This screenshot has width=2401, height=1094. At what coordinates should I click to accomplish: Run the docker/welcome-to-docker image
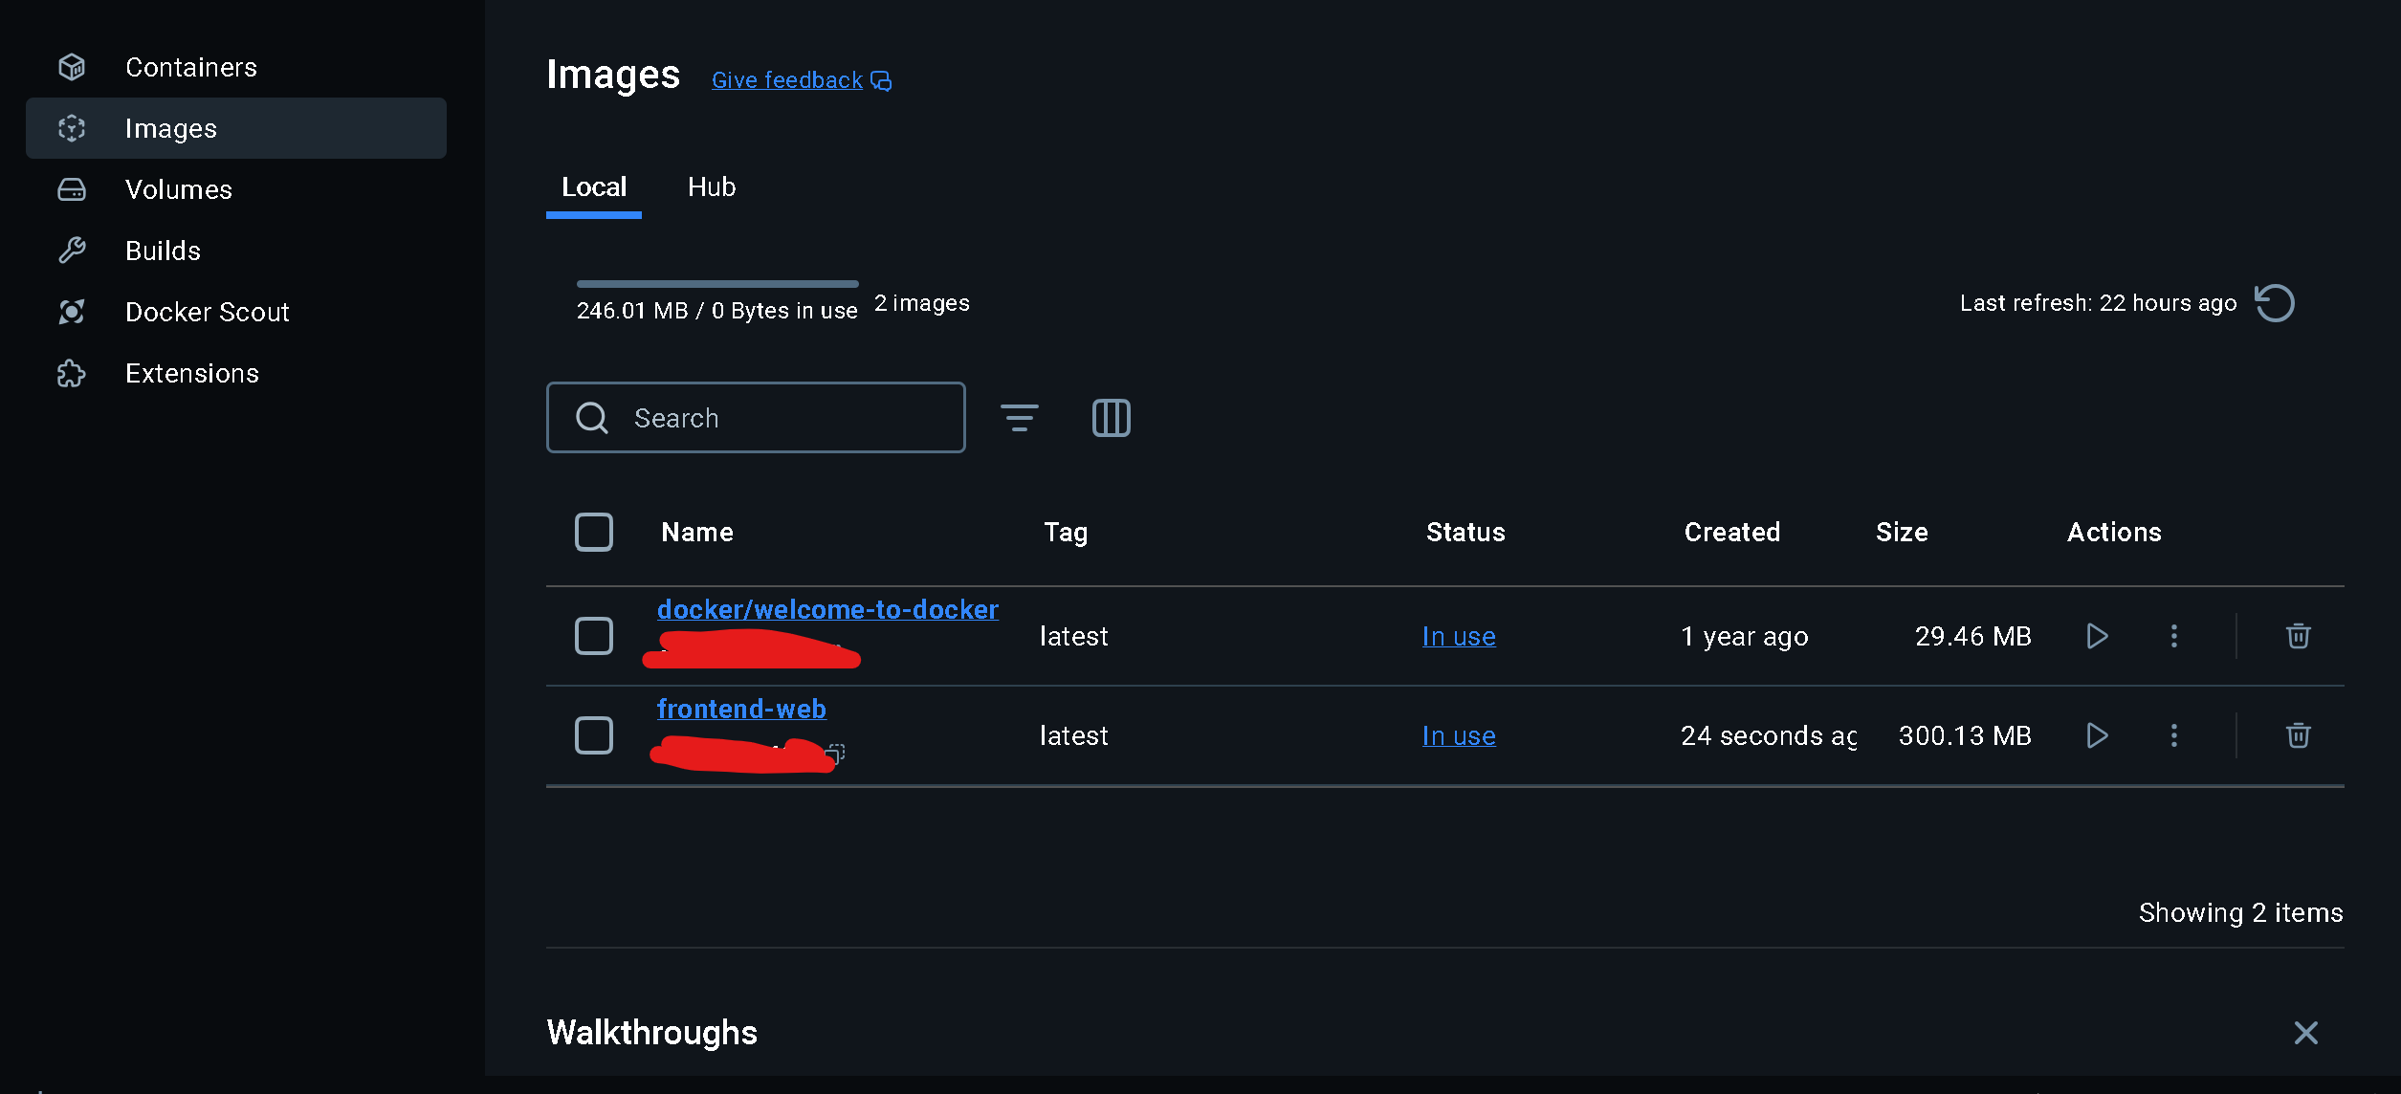2097,636
